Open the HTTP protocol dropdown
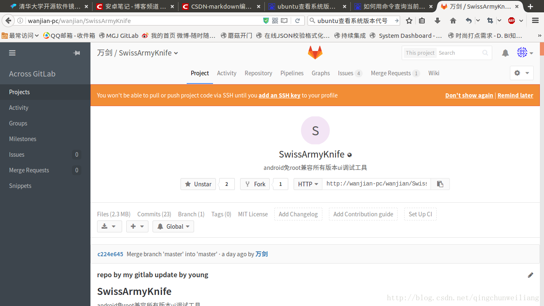This screenshot has width=544, height=306. (x=308, y=184)
